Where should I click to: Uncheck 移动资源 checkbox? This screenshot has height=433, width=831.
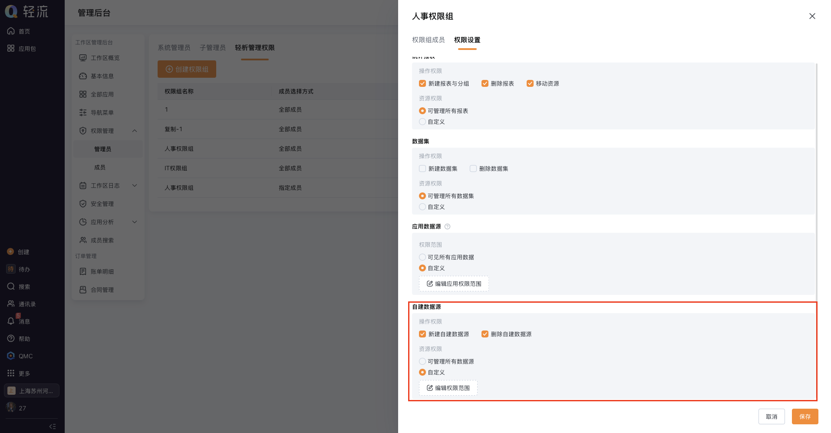pyautogui.click(x=530, y=83)
